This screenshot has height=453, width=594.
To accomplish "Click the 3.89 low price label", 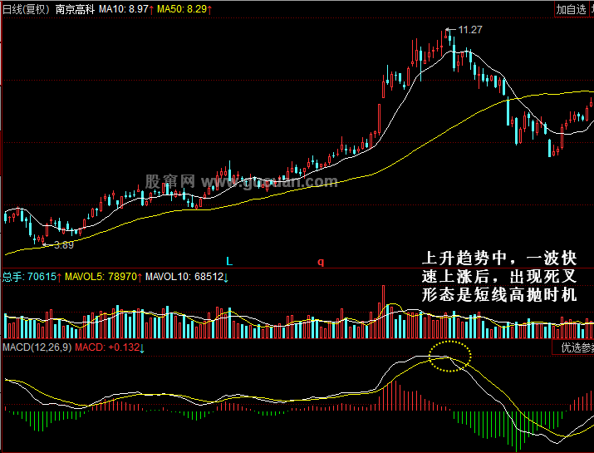I will point(63,245).
